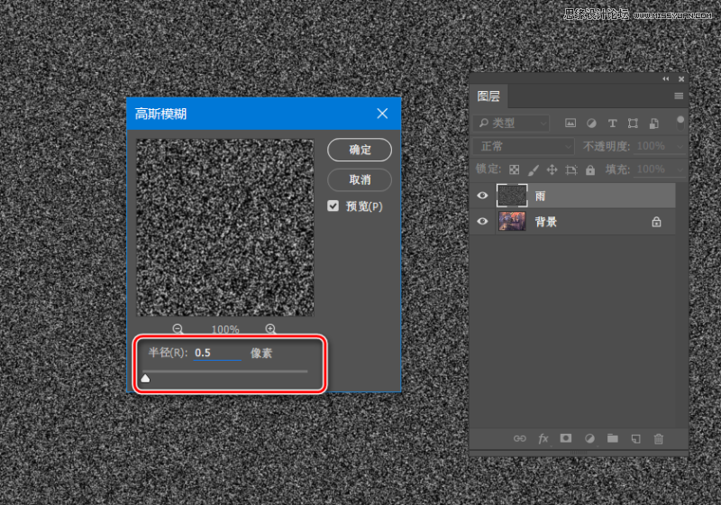
Task: Close the Layers panel group
Action: click(x=681, y=79)
